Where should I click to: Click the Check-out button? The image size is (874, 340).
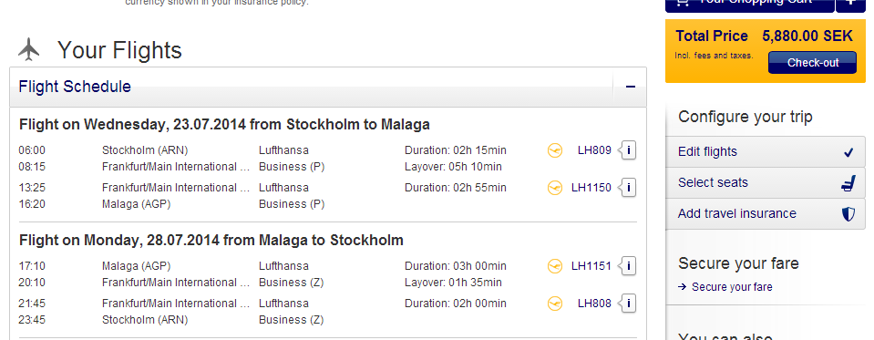[812, 62]
